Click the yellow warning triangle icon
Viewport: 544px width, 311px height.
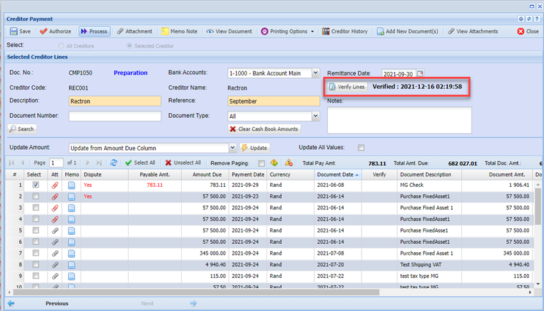tap(289, 163)
